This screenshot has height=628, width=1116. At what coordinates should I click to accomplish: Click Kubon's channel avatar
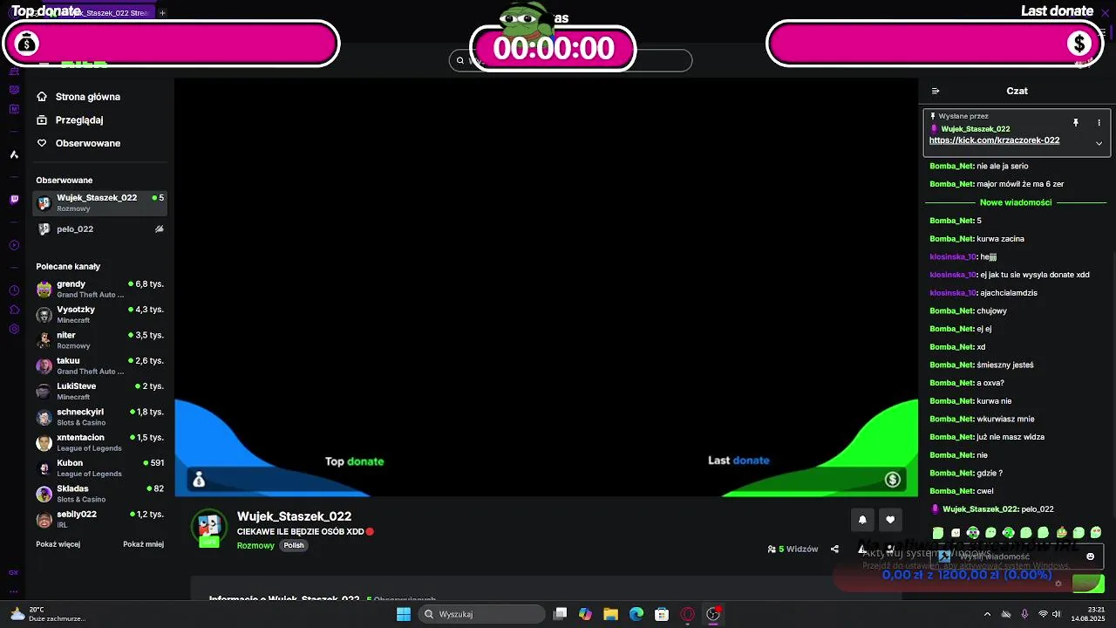point(44,468)
